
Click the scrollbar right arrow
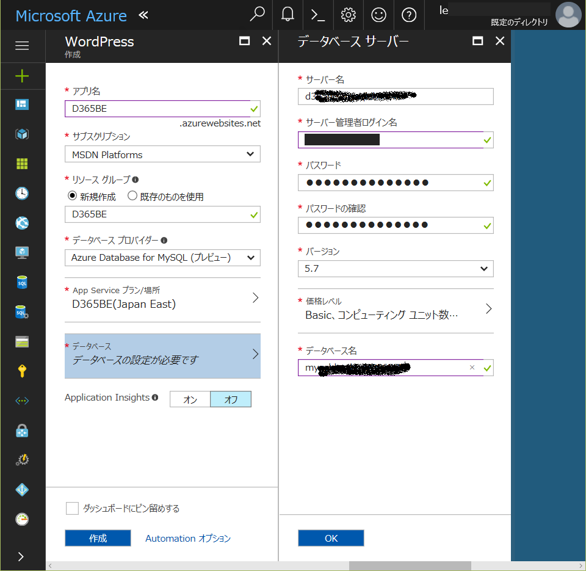point(581,566)
